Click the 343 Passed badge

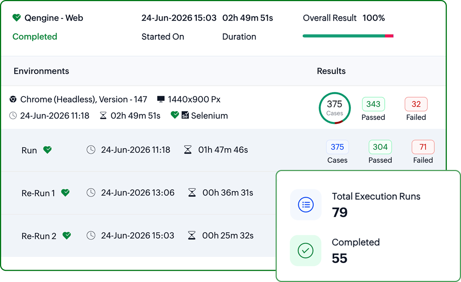pyautogui.click(x=373, y=104)
